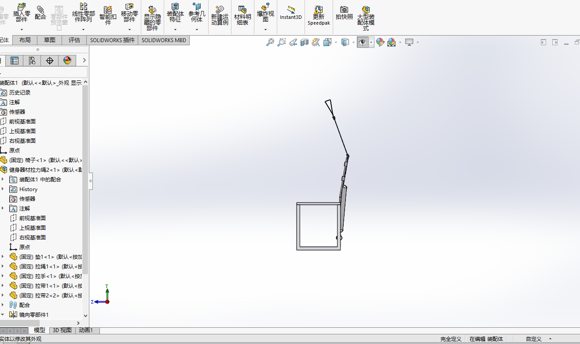Open the ConfigurationManager panel tab
Screen dimensions: 580x344
[32, 61]
